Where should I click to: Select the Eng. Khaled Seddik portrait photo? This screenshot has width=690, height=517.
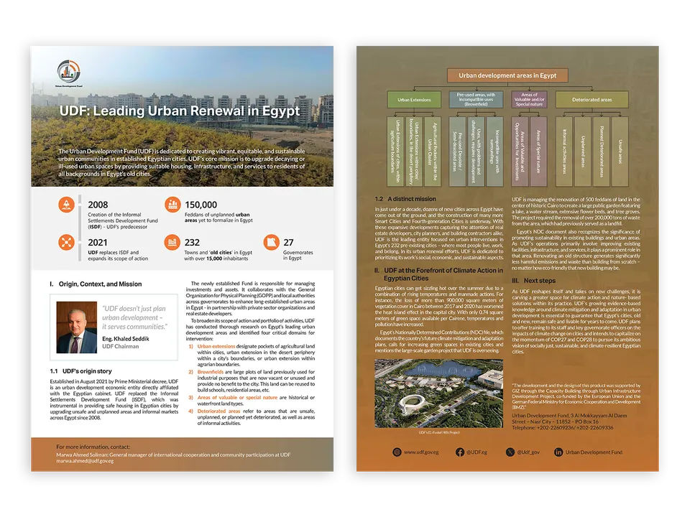(77, 327)
